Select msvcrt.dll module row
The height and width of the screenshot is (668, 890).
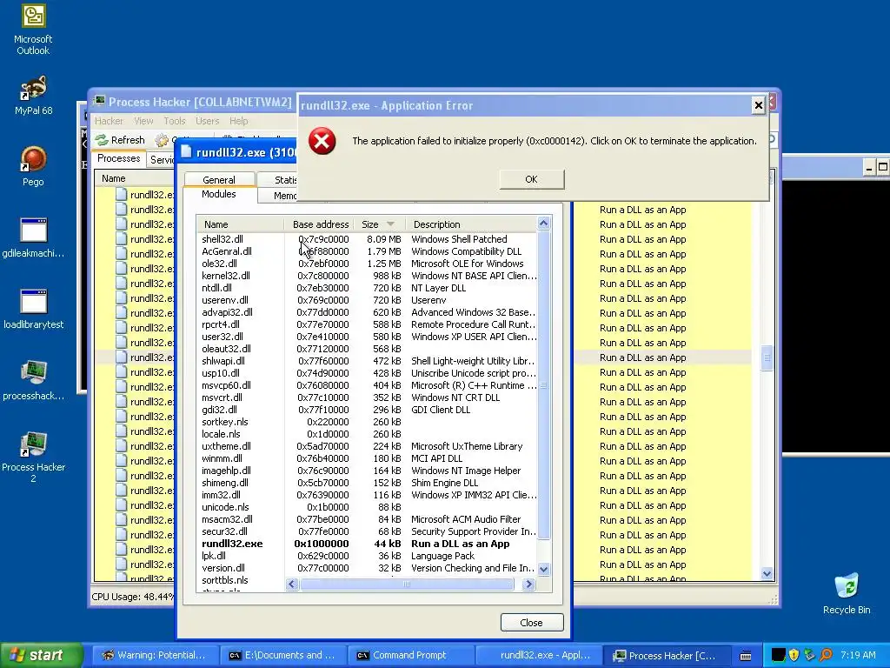pos(367,397)
